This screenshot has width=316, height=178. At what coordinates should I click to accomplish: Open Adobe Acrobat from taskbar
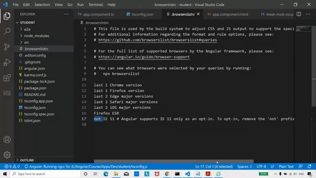click(208, 174)
